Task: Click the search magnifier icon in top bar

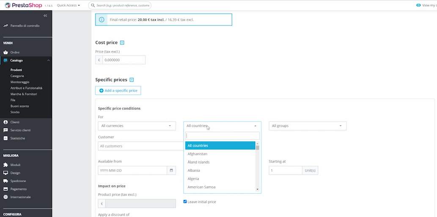Action: click(93, 5)
